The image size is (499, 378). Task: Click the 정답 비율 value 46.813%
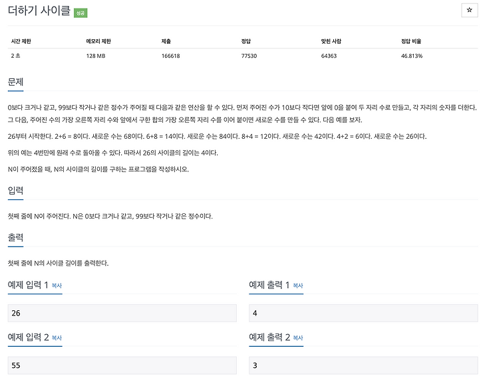point(412,56)
